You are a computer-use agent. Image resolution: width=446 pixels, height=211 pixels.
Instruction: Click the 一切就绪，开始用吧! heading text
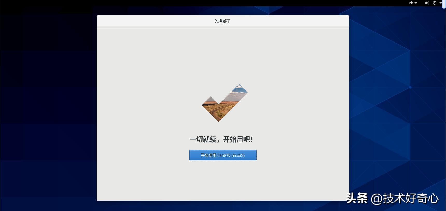pos(221,139)
